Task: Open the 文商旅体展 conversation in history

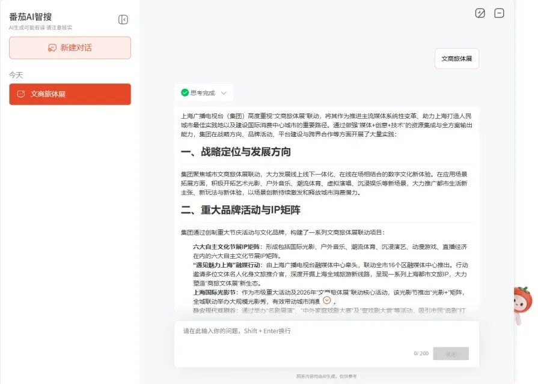Action: pyautogui.click(x=70, y=94)
